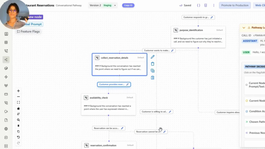Viewport: 265px width, 149px height.
Task: Select the purpose_identification node
Action: tap(198, 37)
